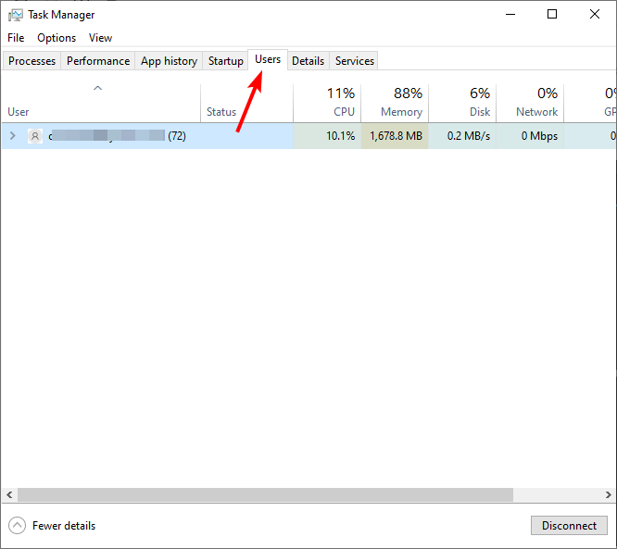Sort by the Status column header
The width and height of the screenshot is (617, 549).
point(246,103)
